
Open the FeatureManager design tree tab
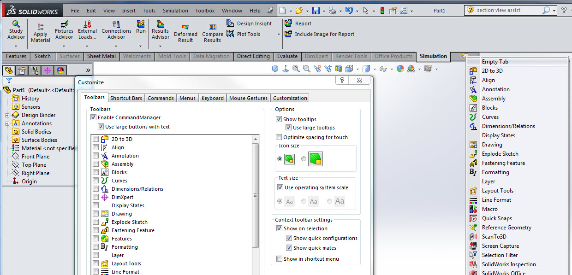click(9, 70)
